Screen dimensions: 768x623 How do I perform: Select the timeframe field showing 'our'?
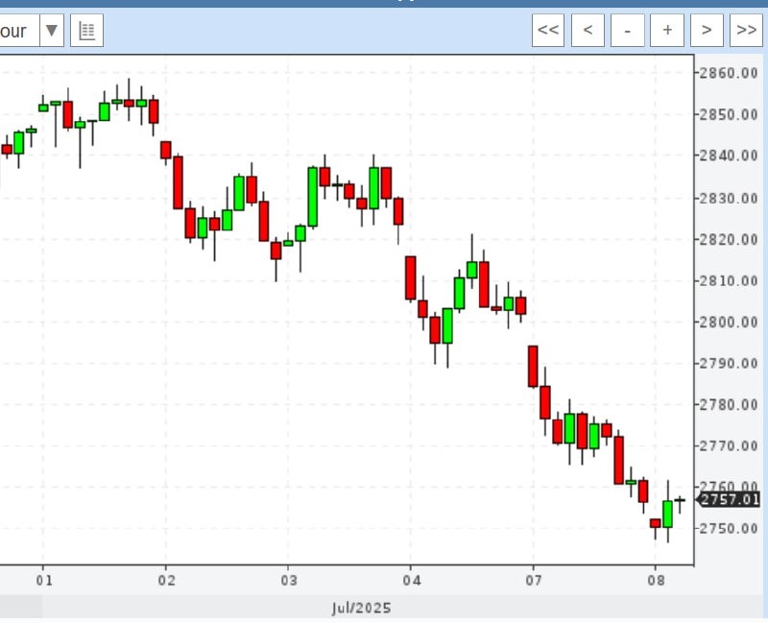19,31
